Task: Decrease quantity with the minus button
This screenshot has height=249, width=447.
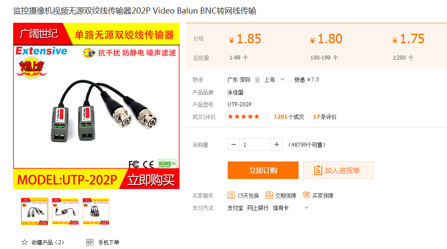Action: [234, 144]
